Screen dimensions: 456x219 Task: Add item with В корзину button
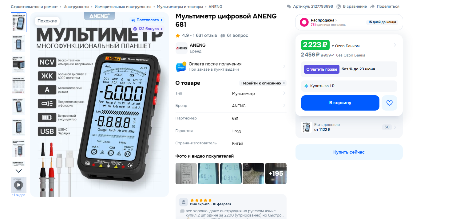pyautogui.click(x=340, y=103)
